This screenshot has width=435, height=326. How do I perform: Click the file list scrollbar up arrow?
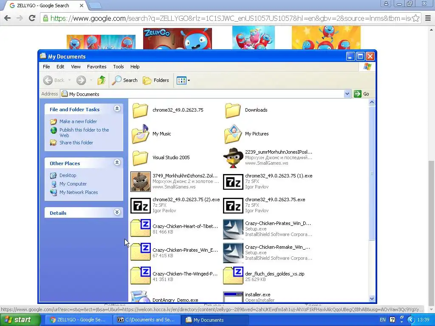click(372, 102)
